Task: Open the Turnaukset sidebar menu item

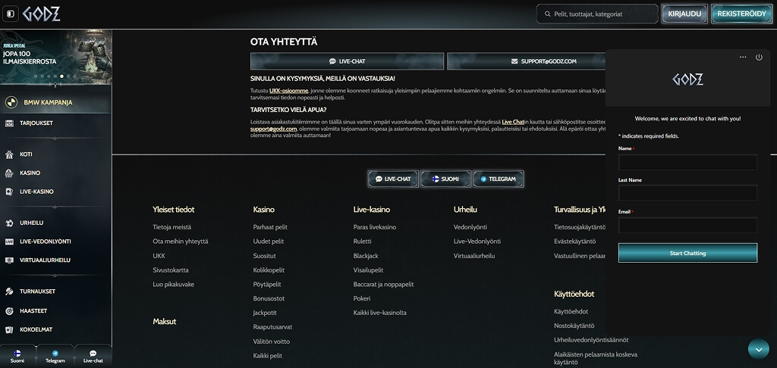Action: point(55,292)
